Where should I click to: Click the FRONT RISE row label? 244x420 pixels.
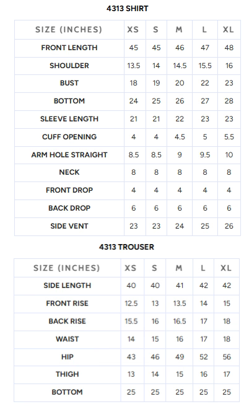point(68,304)
